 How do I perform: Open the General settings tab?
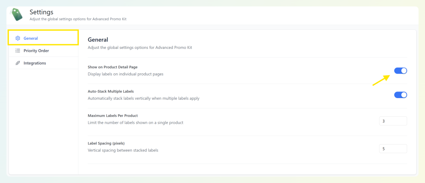(x=43, y=38)
